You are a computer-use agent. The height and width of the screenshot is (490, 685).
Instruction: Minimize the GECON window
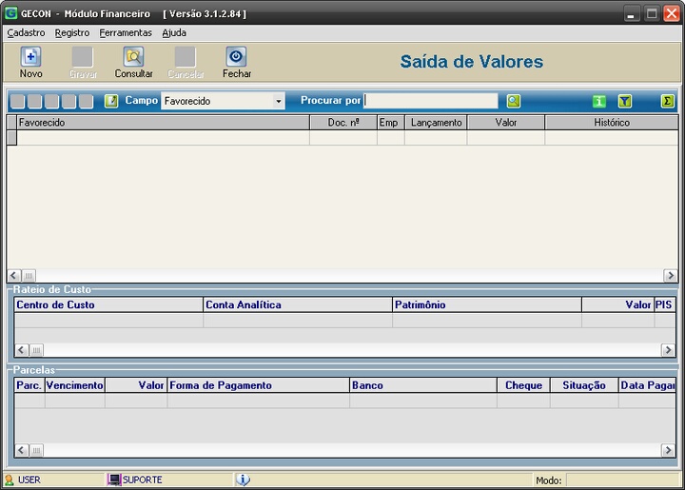[631, 14]
